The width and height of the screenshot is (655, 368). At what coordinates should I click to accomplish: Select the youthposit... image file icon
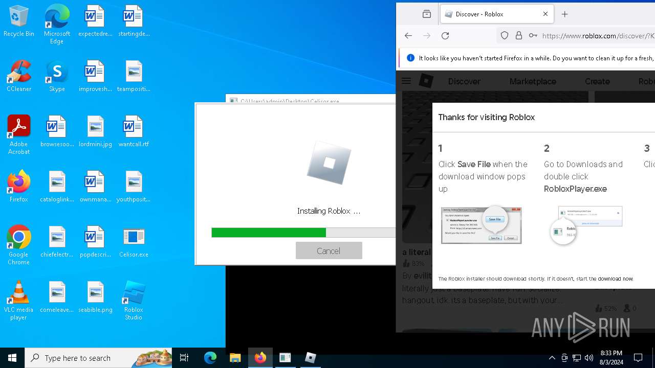pyautogui.click(x=134, y=187)
